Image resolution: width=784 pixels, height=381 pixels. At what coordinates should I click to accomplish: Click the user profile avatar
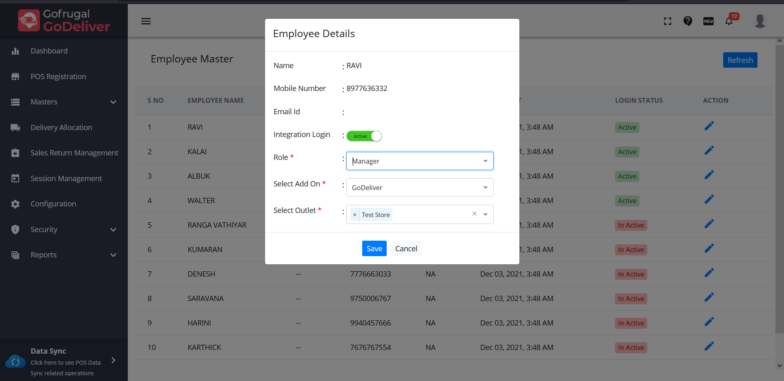tap(760, 21)
